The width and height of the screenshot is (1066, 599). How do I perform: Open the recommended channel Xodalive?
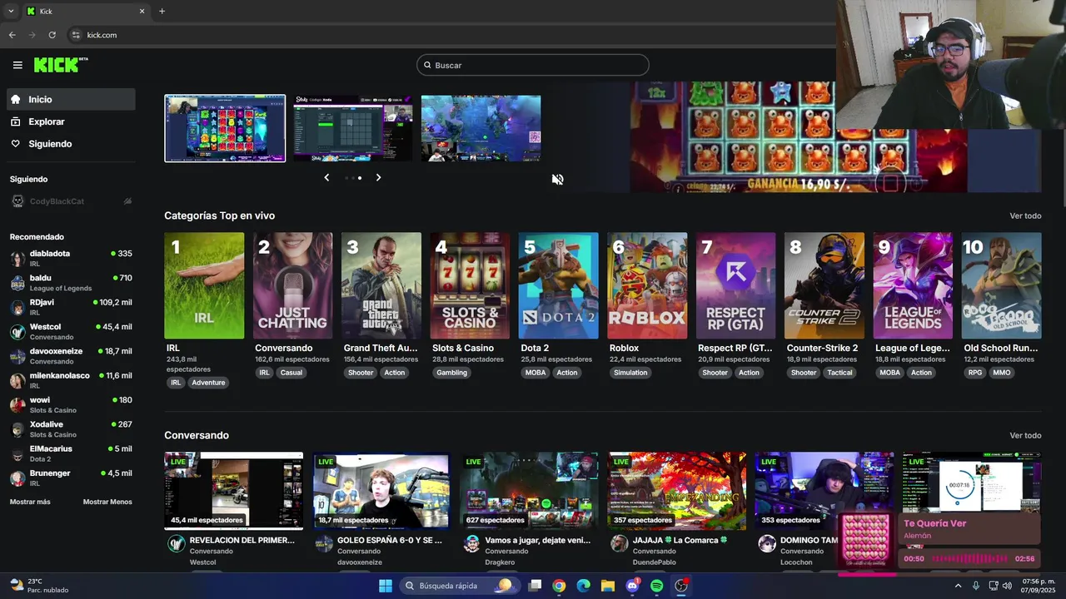click(71, 429)
